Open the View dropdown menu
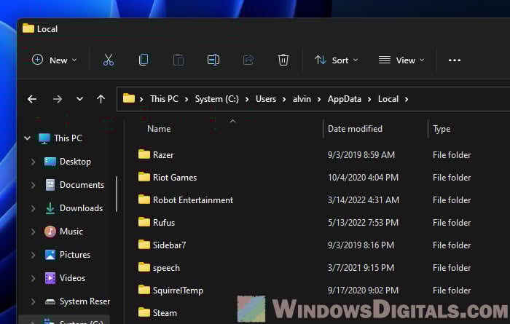The image size is (510, 324). pyautogui.click(x=401, y=60)
